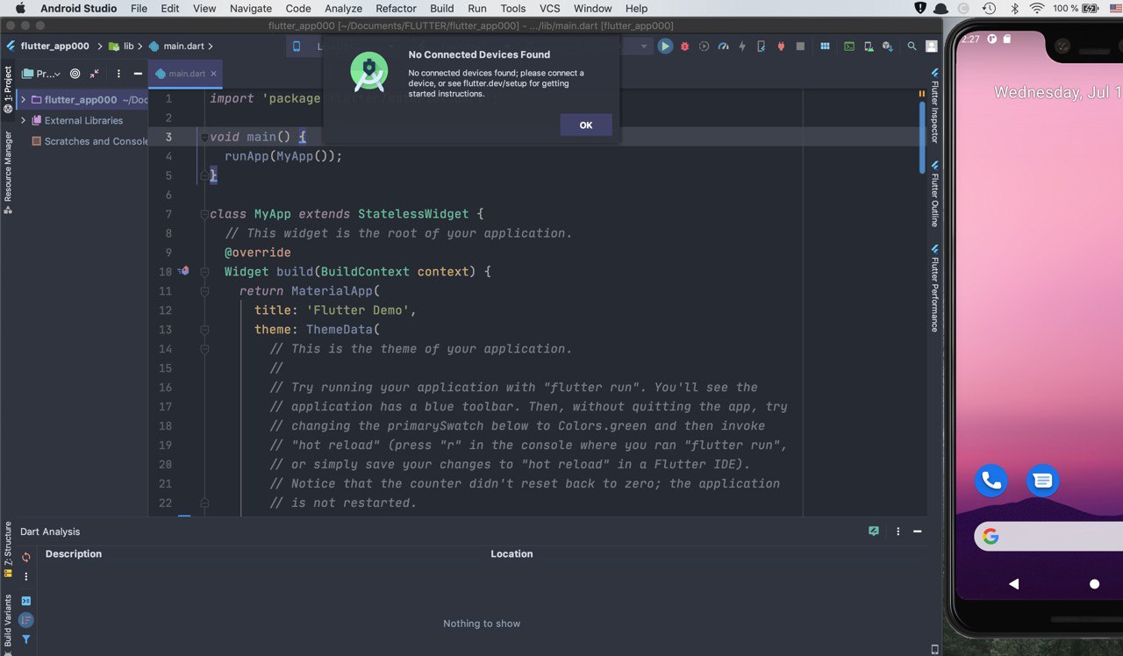The image size is (1123, 656).
Task: Click the Structure side tab
Action: pyautogui.click(x=8, y=550)
